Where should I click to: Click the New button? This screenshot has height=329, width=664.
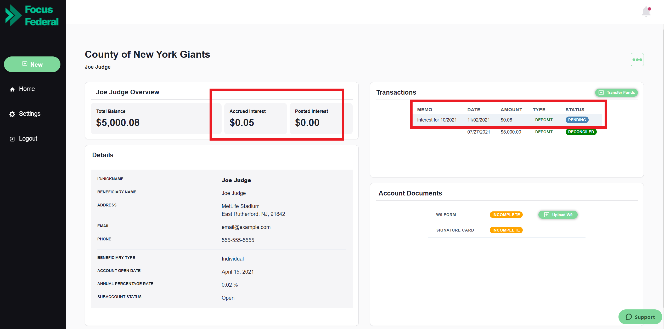point(32,64)
